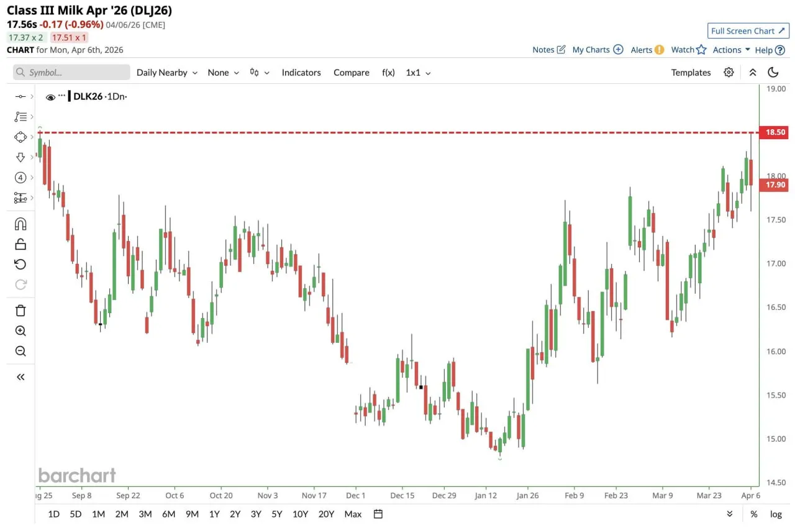Zoom in using the magnifier plus icon
Image resolution: width=795 pixels, height=528 pixels.
[x=20, y=331]
